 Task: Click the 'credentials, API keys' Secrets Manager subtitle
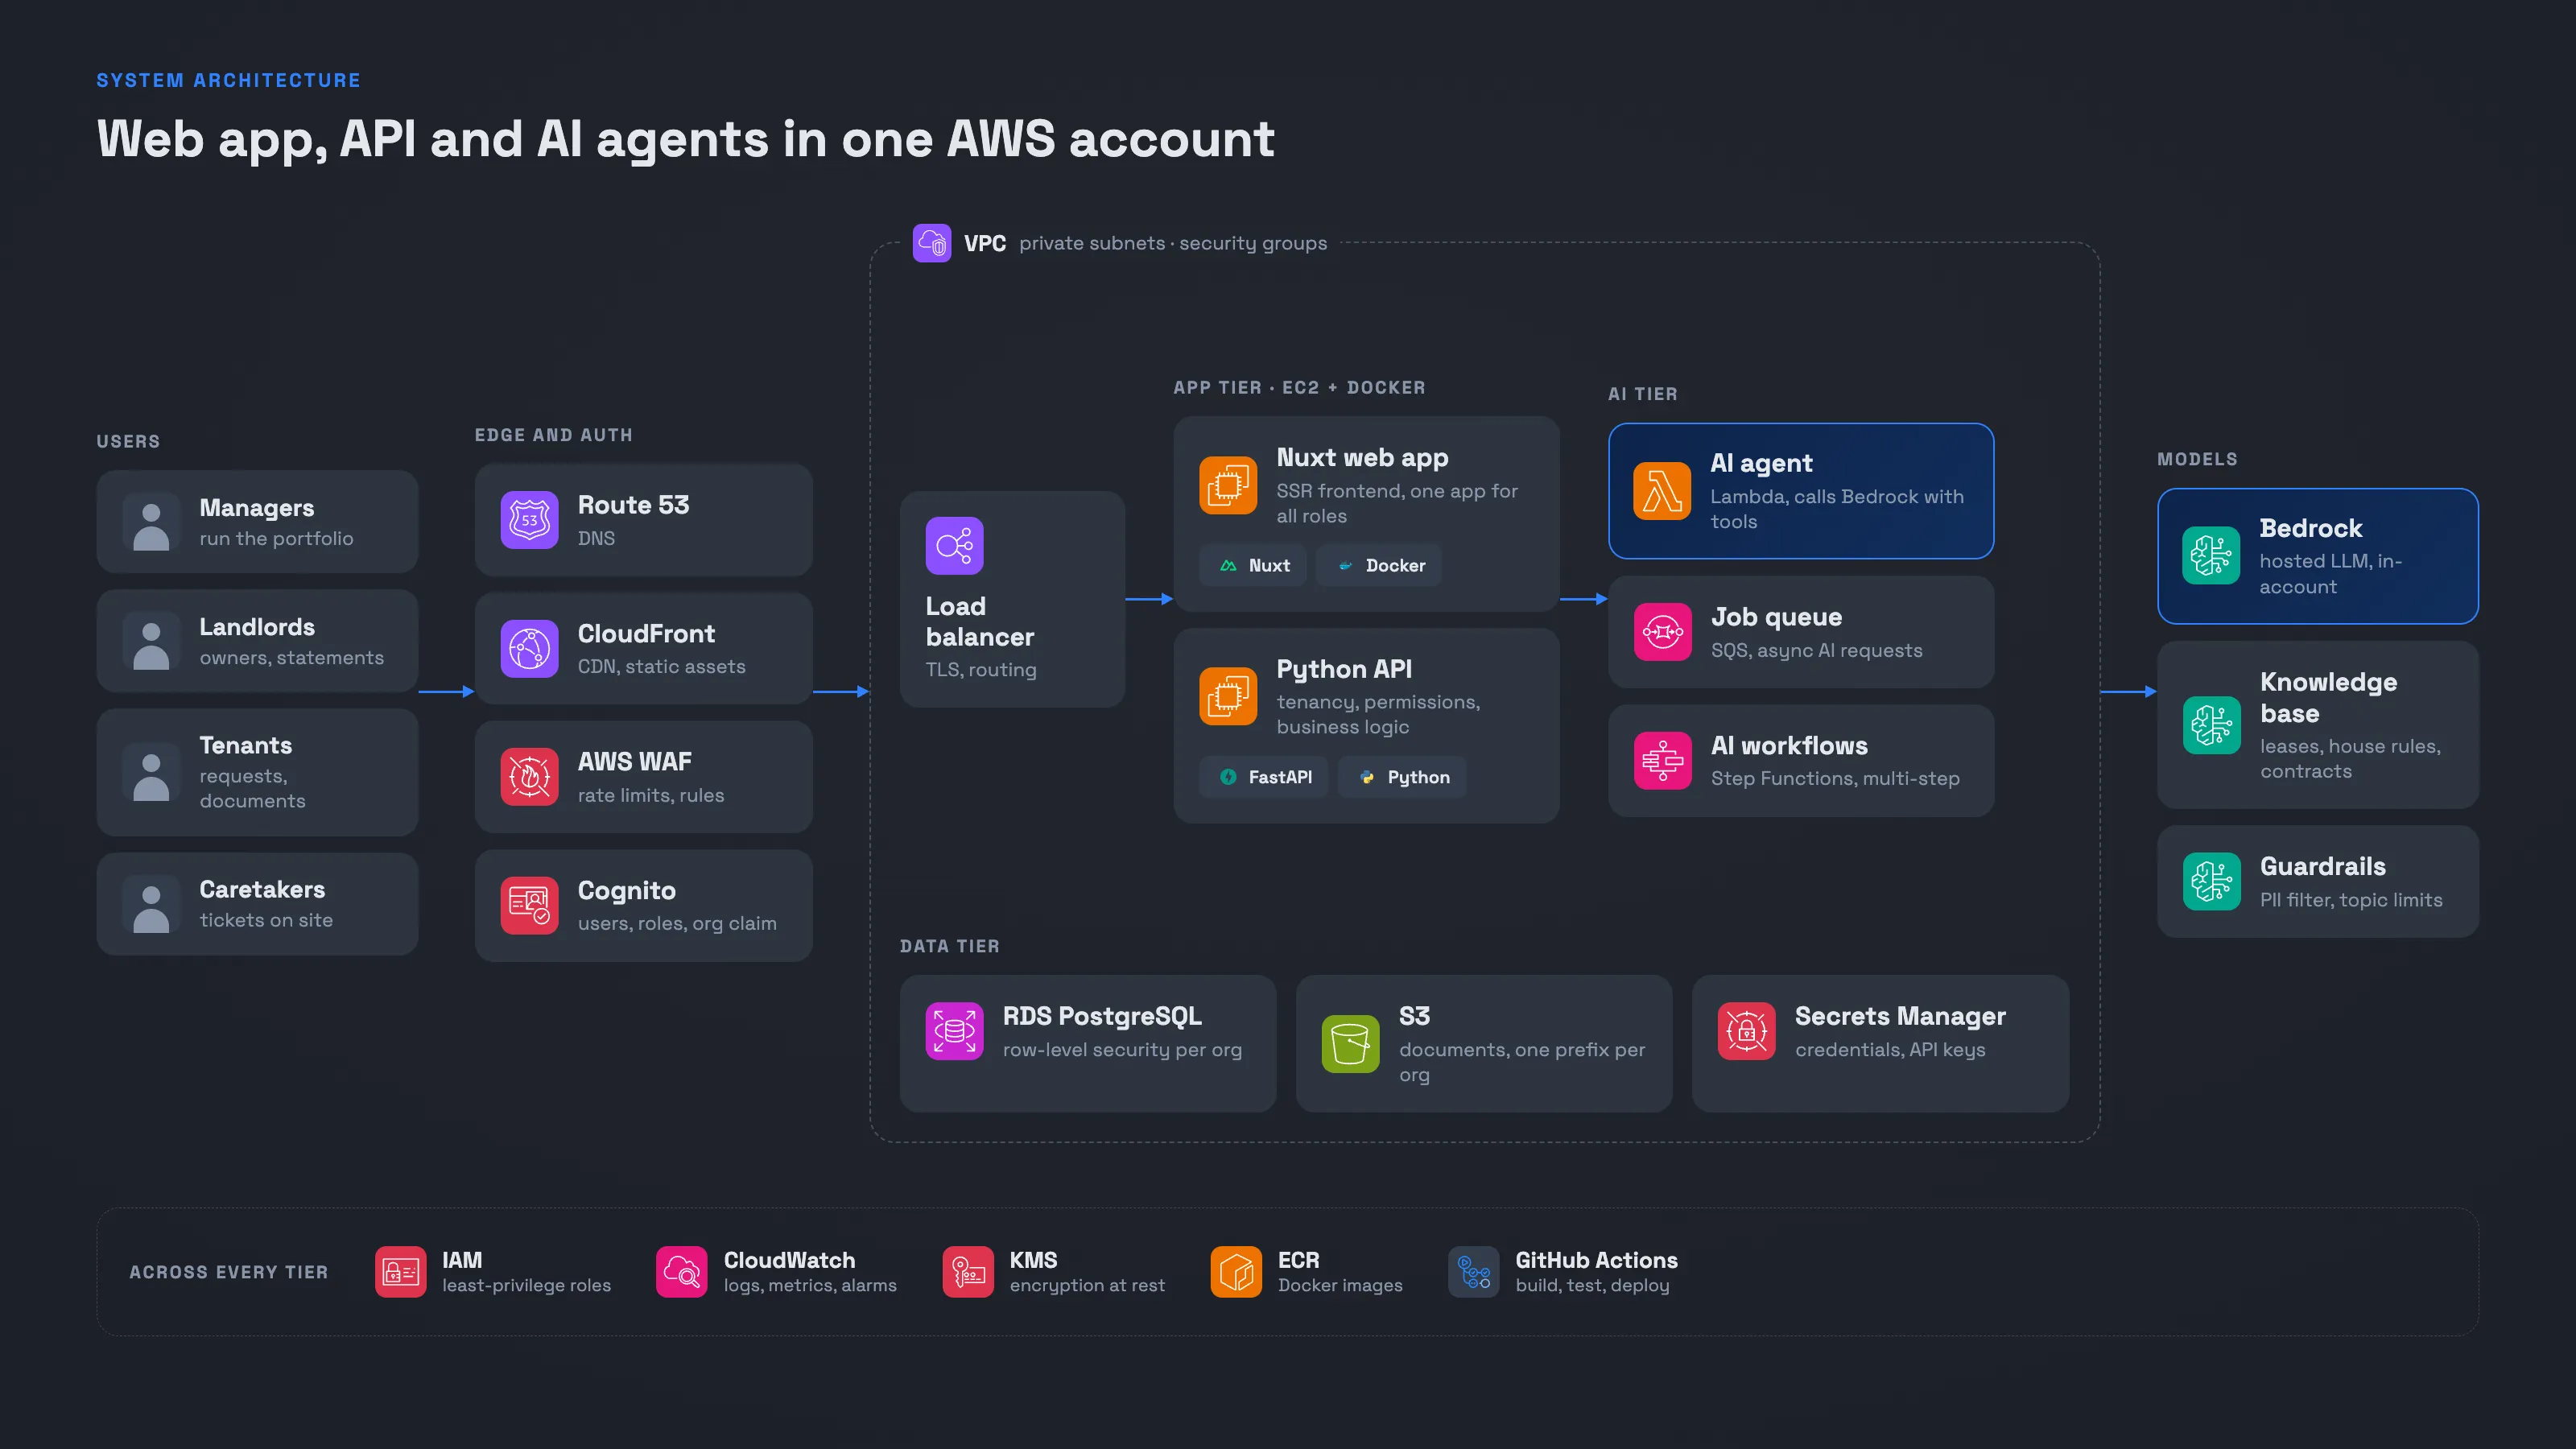[x=1890, y=1050]
